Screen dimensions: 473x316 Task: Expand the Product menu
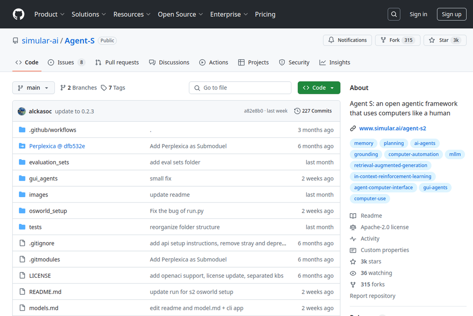tap(49, 14)
